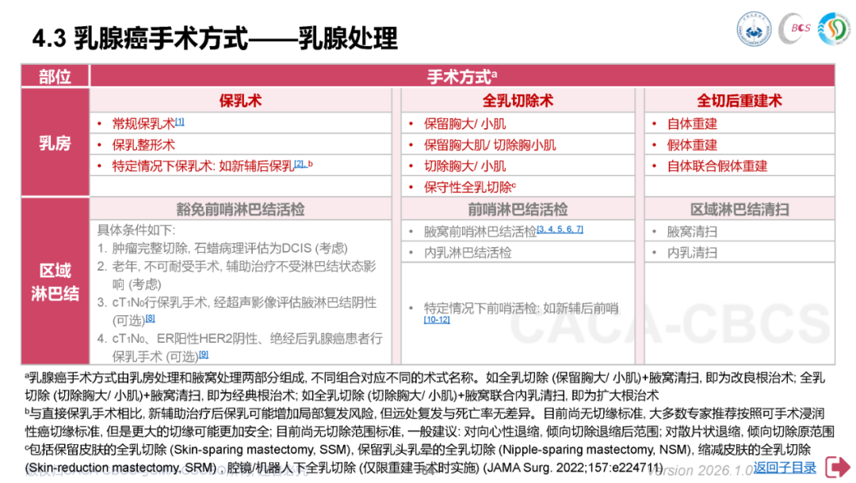Open the 返回子目录 link

[x=784, y=468]
